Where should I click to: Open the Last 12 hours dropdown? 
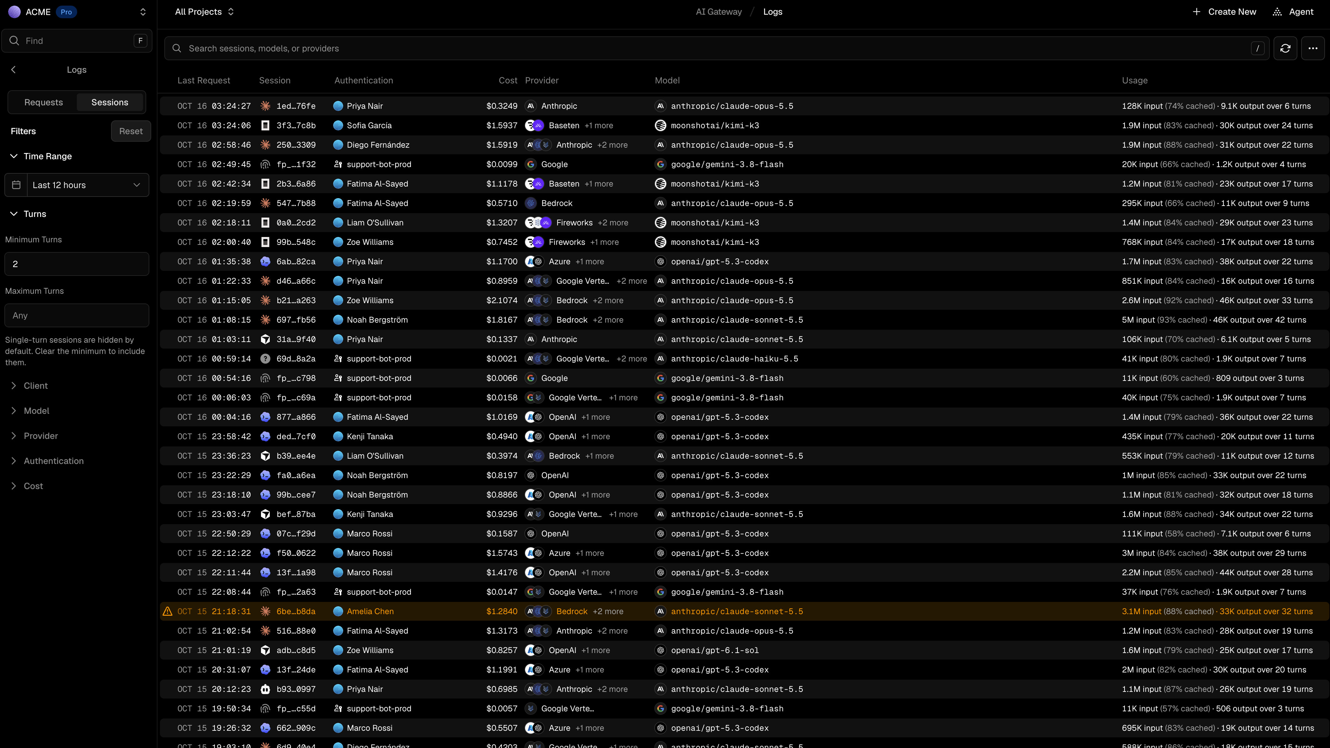coord(77,185)
